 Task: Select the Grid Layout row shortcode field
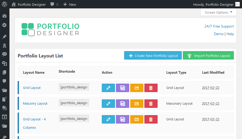click(x=74, y=87)
